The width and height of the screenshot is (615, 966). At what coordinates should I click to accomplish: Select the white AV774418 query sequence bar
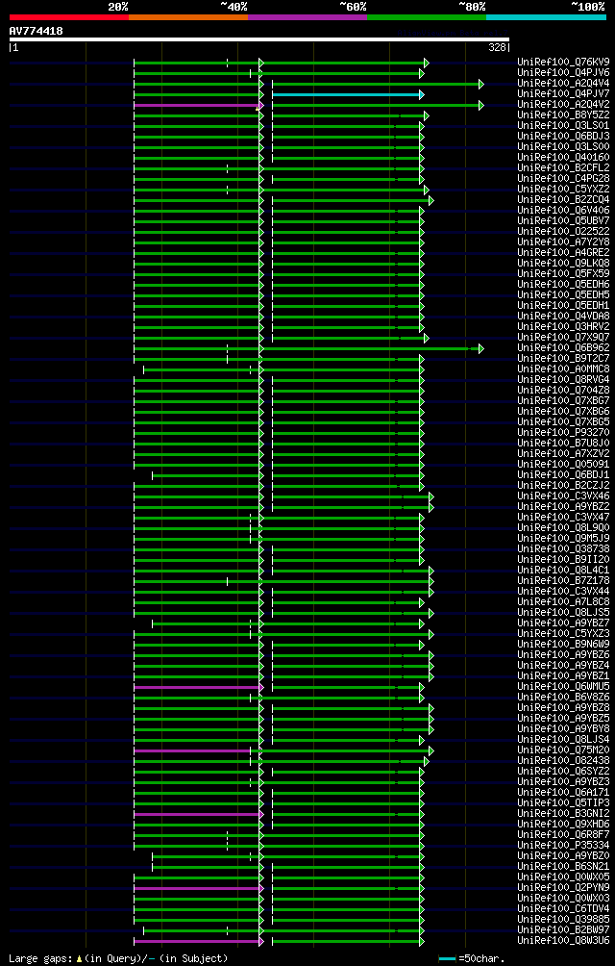pos(258,40)
